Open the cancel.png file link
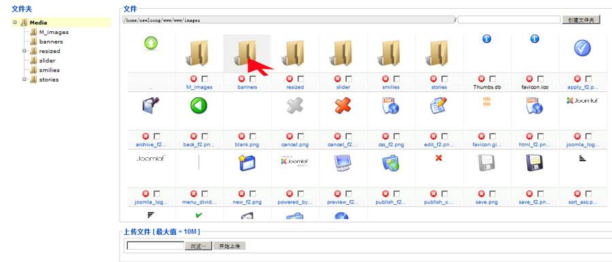The image size is (612, 262). click(x=295, y=145)
